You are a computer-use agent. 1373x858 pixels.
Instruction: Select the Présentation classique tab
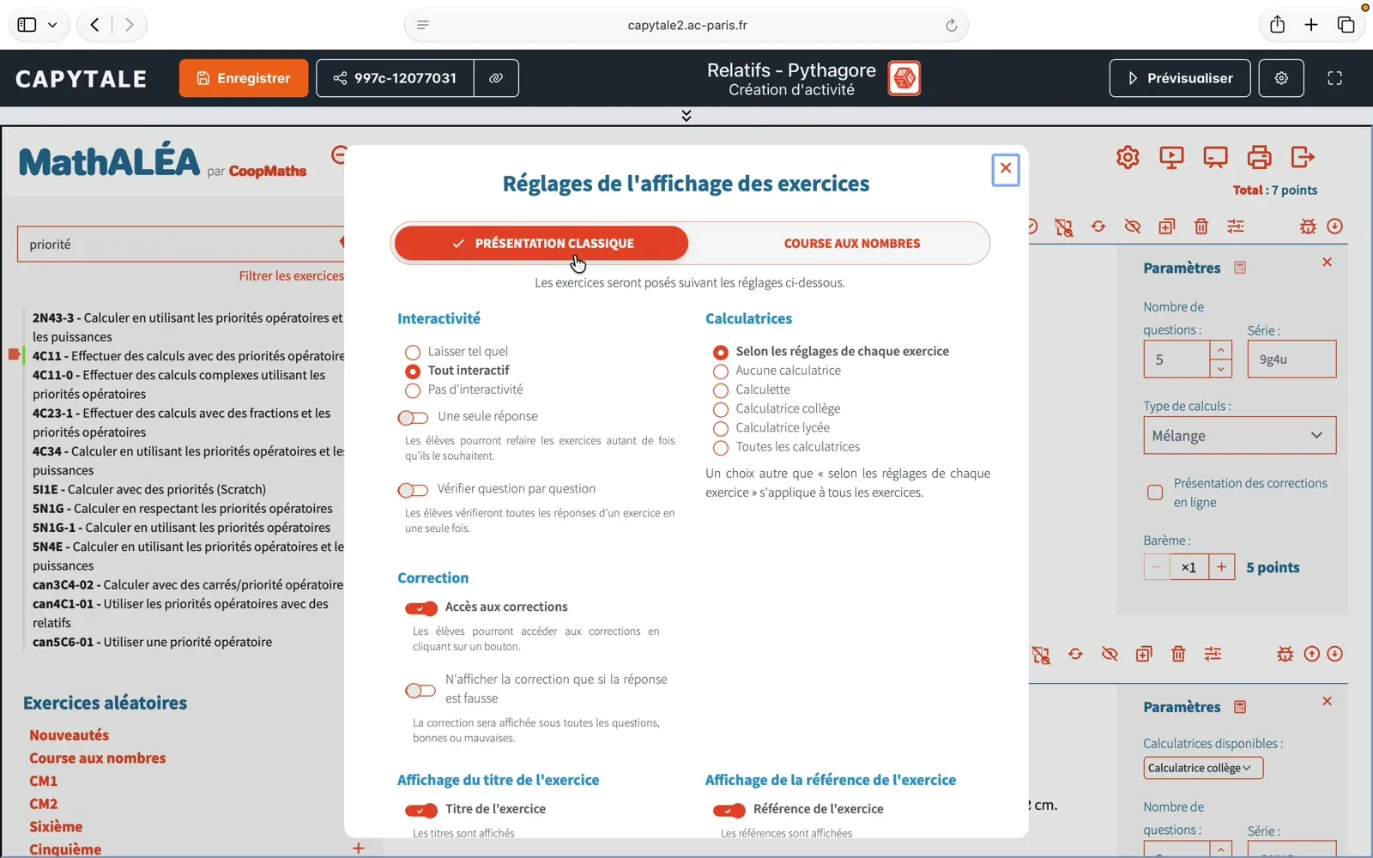(541, 244)
